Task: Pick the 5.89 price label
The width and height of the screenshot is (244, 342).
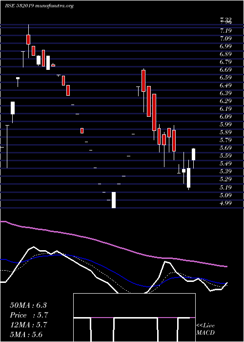Action: 225,132
